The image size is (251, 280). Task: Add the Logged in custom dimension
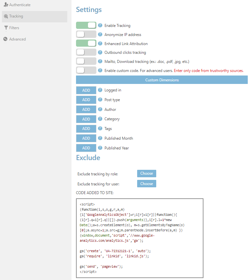86,90
